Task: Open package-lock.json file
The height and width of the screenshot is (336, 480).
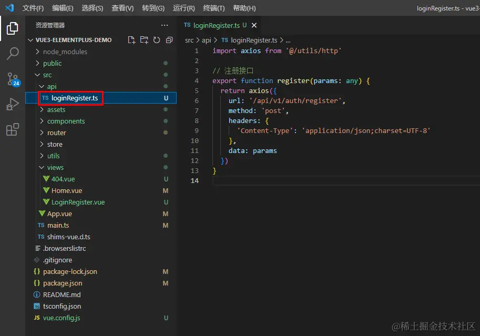Action: pyautogui.click(x=101, y=272)
